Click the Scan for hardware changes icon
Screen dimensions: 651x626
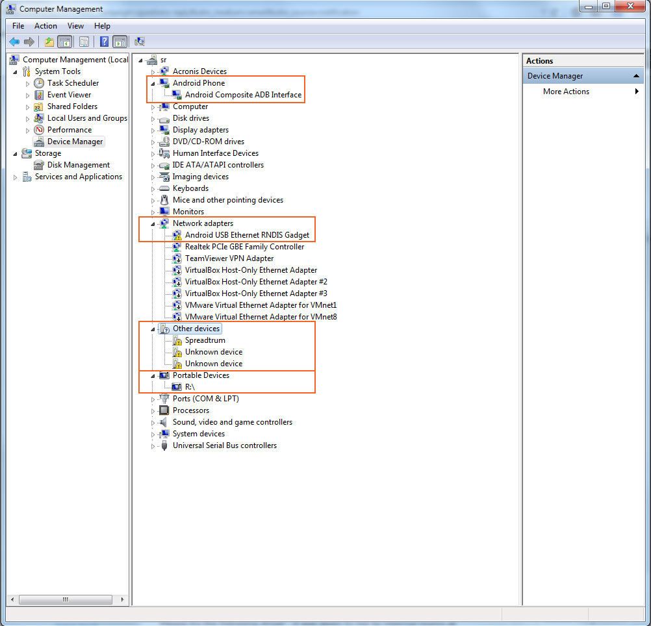140,42
